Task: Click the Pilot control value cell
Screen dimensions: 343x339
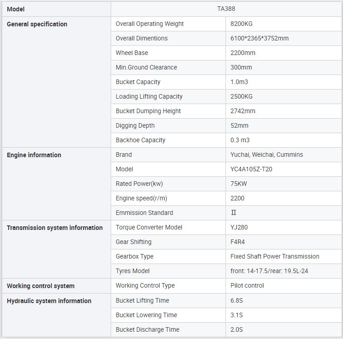Action: tap(247, 285)
